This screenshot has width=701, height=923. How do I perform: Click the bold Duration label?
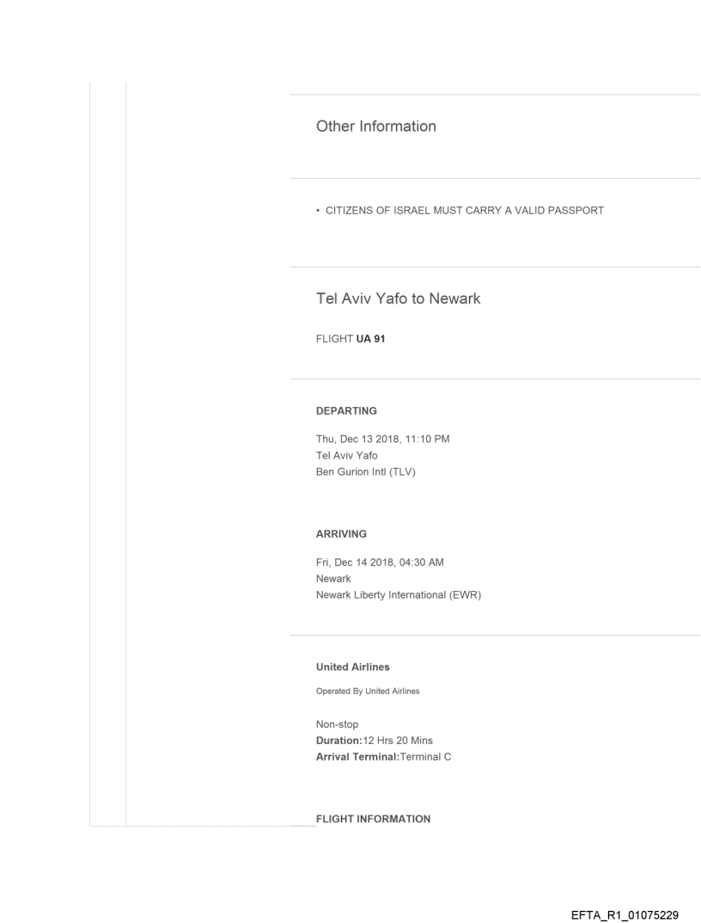point(340,741)
